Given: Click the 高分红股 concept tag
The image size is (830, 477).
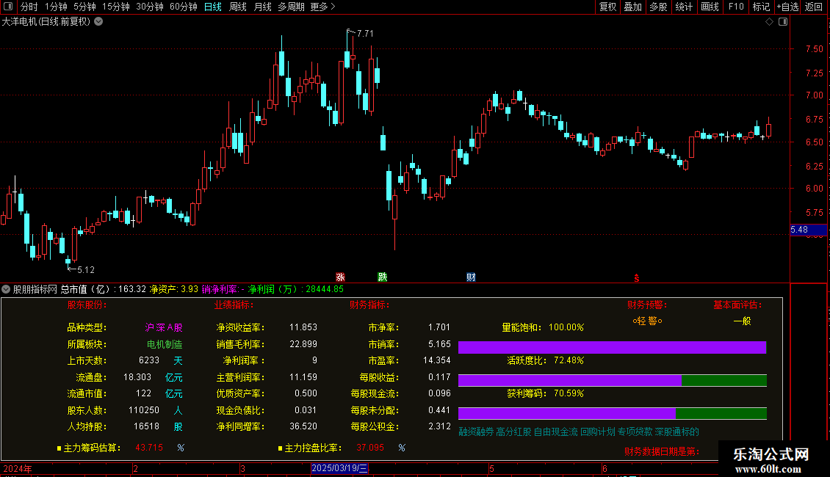Looking at the screenshot, I should [513, 432].
